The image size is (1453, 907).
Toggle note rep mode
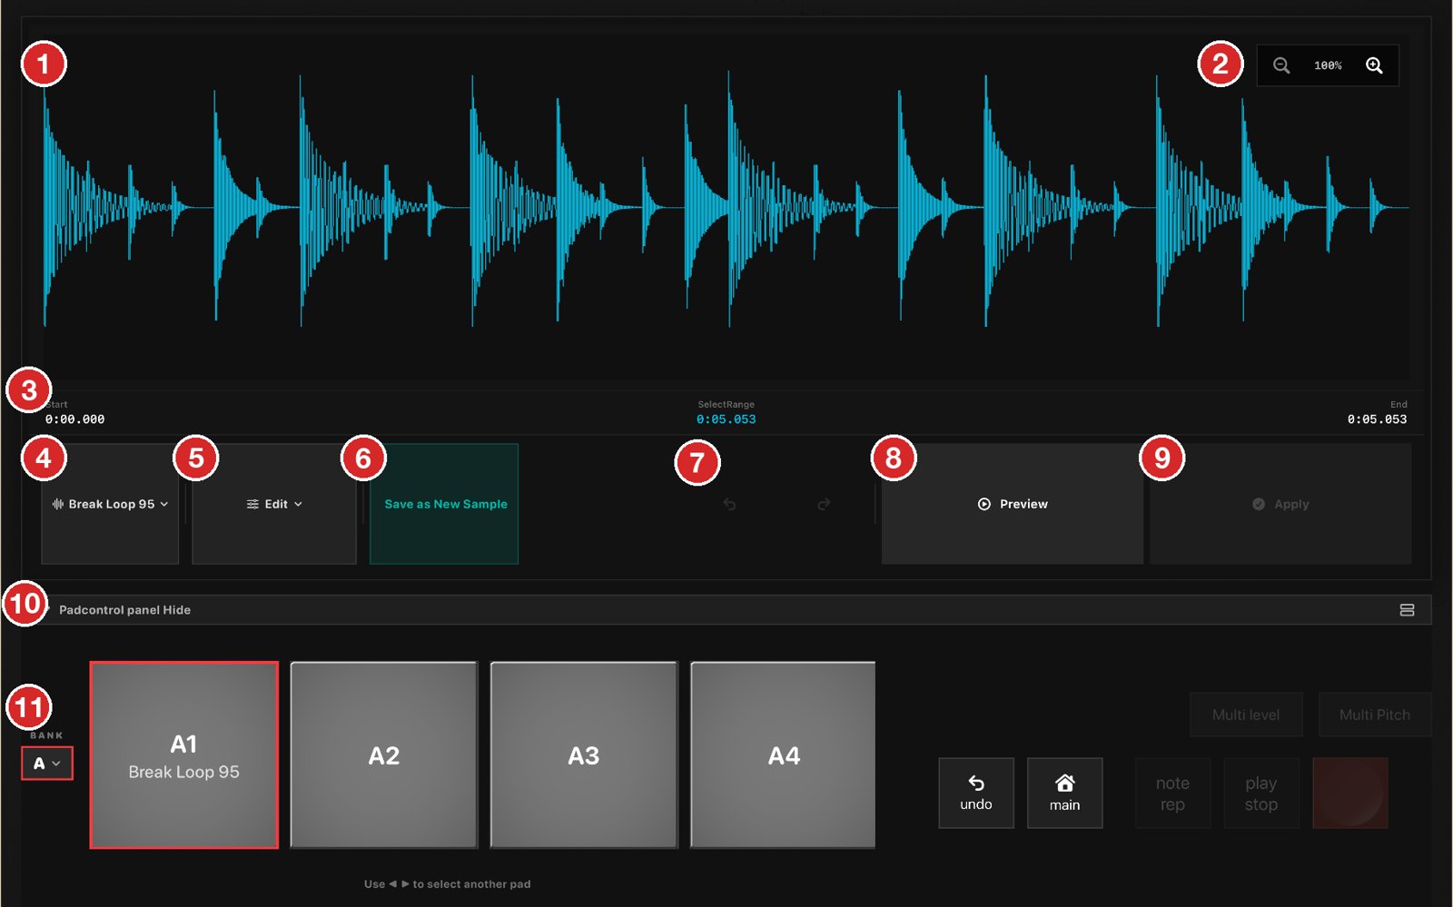(1172, 793)
